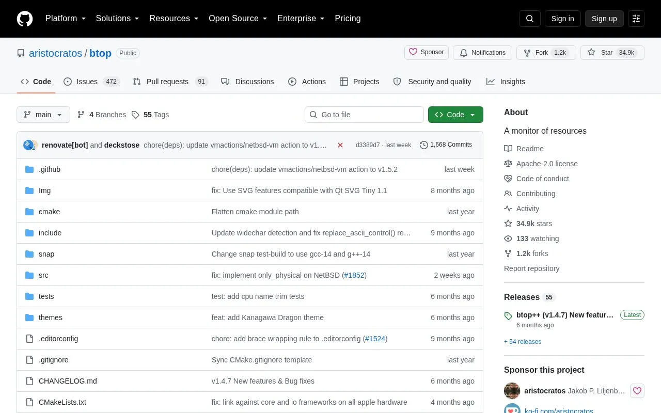Fork the btop repository

(x=546, y=53)
